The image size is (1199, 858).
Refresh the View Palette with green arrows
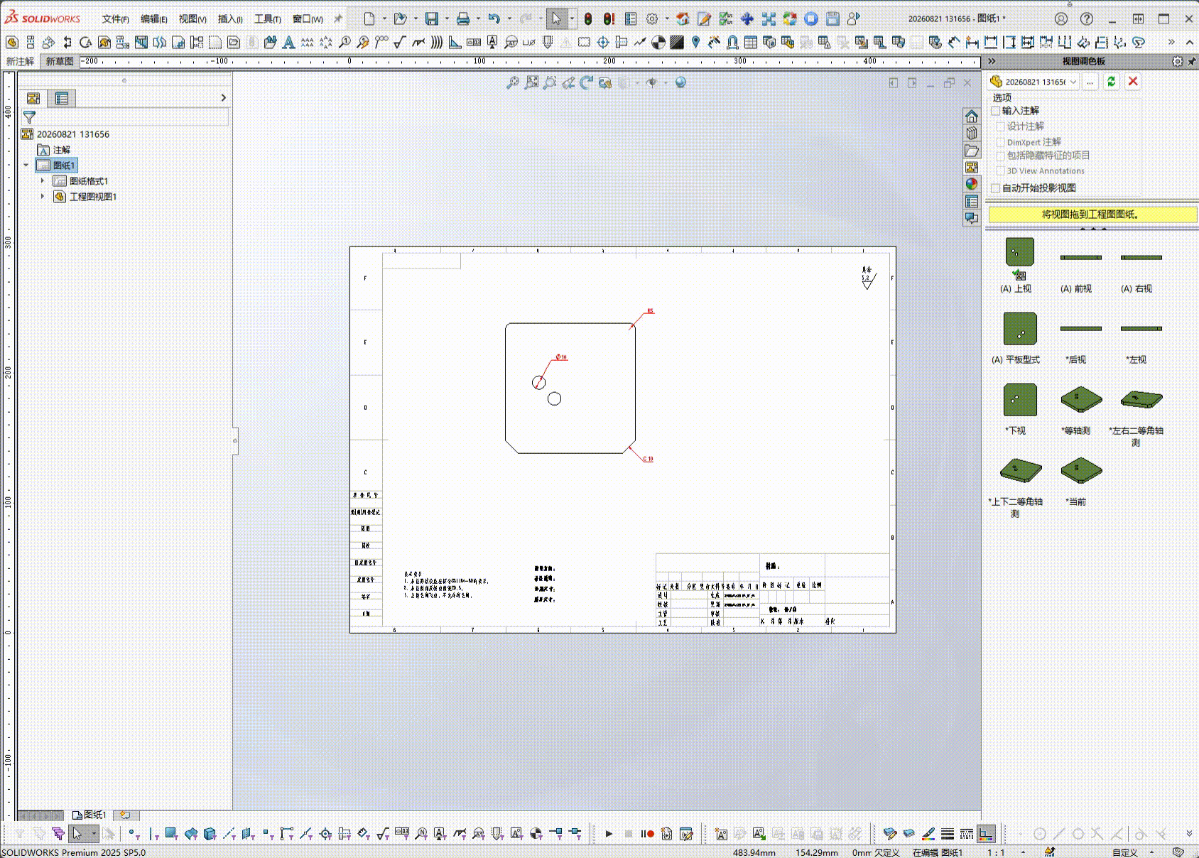click(x=1111, y=82)
